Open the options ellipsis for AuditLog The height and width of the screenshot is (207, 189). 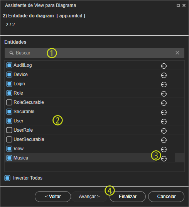pyautogui.click(x=164, y=66)
